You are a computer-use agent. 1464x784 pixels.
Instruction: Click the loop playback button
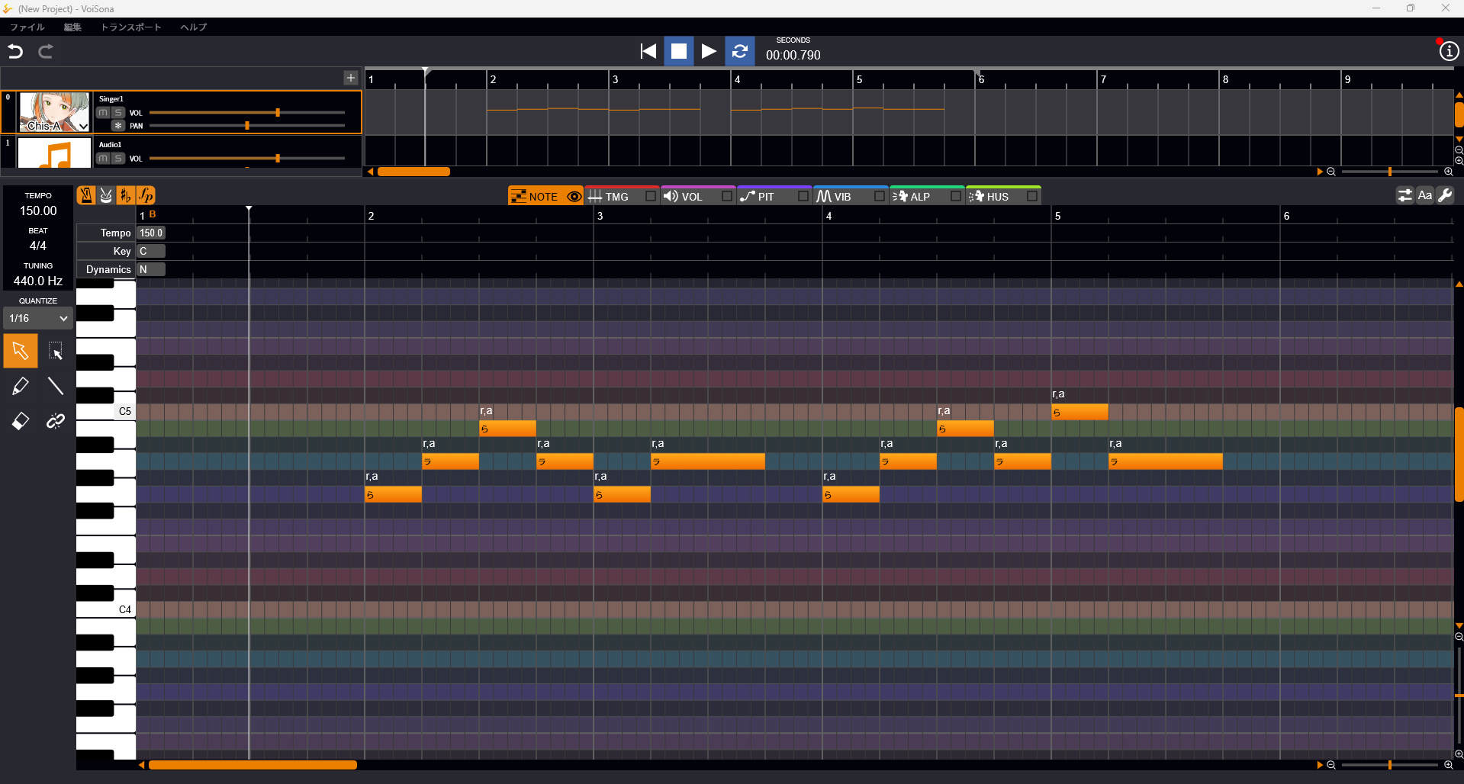pos(739,51)
